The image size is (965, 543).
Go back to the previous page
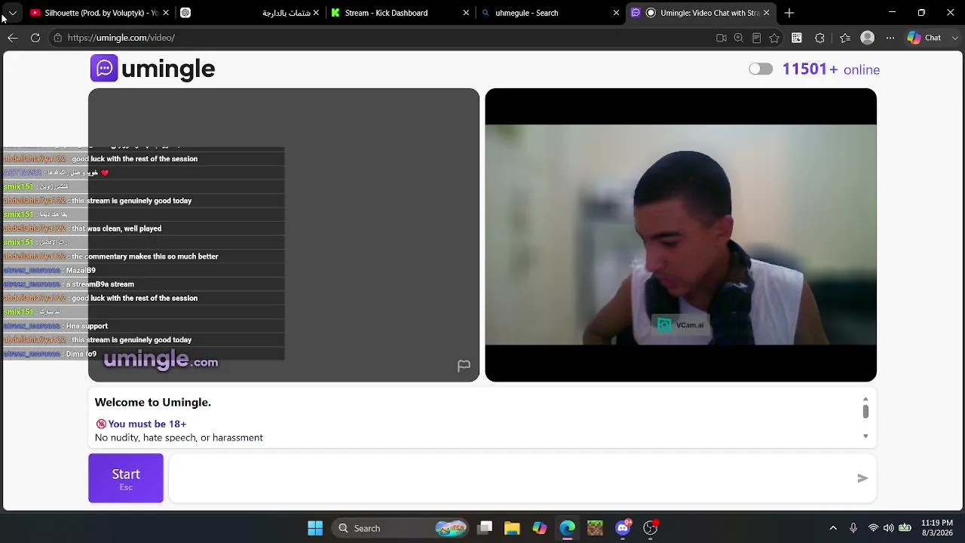(x=13, y=38)
